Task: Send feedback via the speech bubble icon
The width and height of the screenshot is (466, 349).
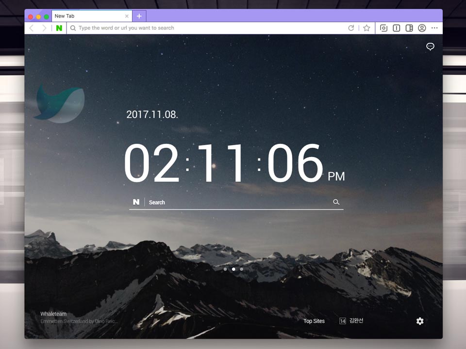Action: [x=430, y=47]
